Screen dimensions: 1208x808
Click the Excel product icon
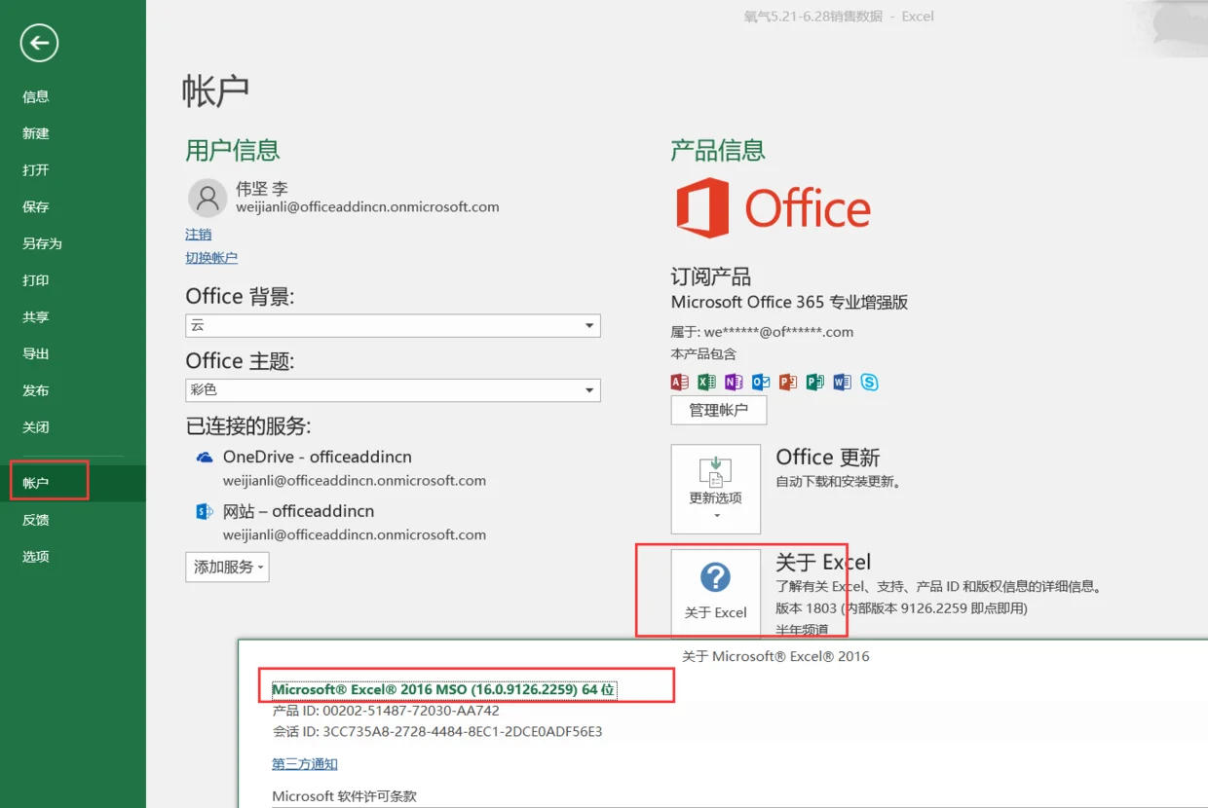coord(707,382)
